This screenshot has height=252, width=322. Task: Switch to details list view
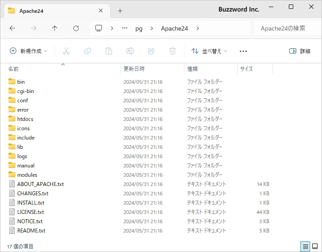305,246
